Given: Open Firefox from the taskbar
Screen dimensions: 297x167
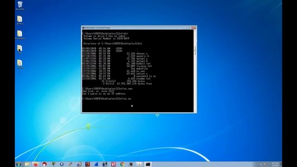Looking at the screenshot, I should coord(36,164).
